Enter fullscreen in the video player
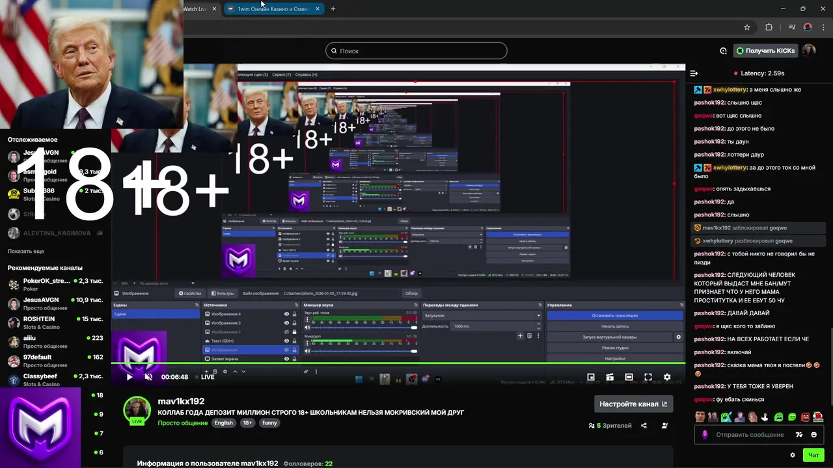The width and height of the screenshot is (833, 468). click(648, 377)
